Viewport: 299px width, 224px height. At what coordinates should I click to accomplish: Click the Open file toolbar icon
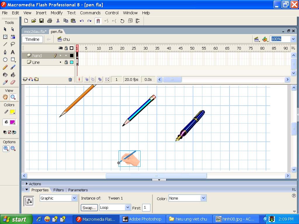coord(34,21)
